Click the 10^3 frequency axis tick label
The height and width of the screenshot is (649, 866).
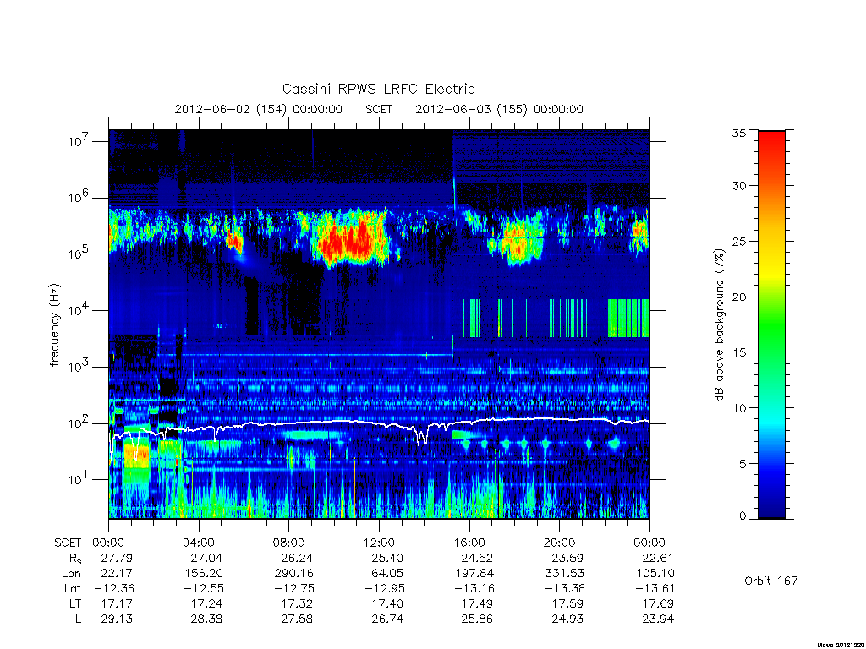79,366
